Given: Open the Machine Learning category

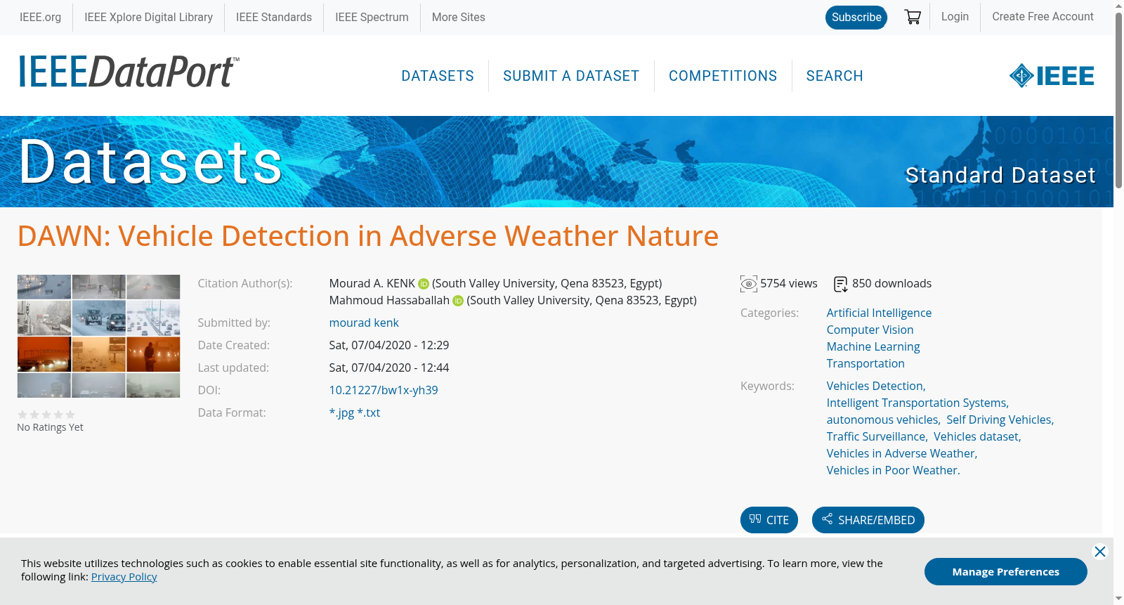Looking at the screenshot, I should (873, 347).
